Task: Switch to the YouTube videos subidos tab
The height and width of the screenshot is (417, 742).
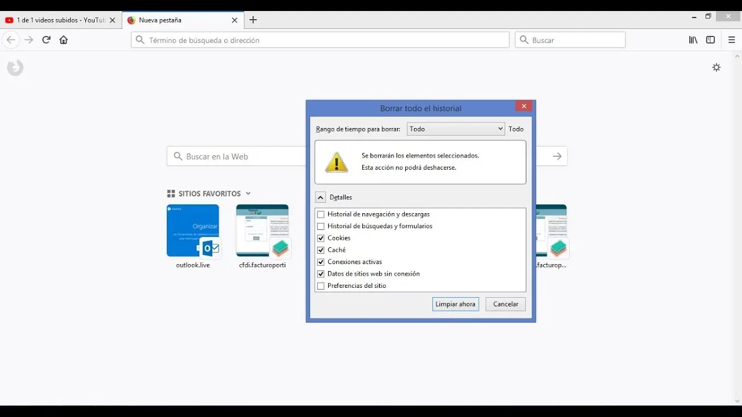Action: 61,20
